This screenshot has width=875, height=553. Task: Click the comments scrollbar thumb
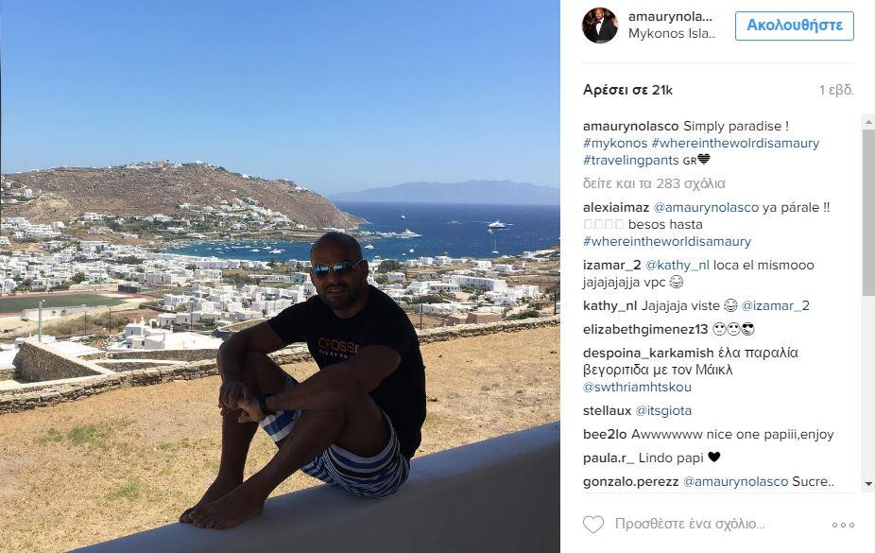point(868,212)
